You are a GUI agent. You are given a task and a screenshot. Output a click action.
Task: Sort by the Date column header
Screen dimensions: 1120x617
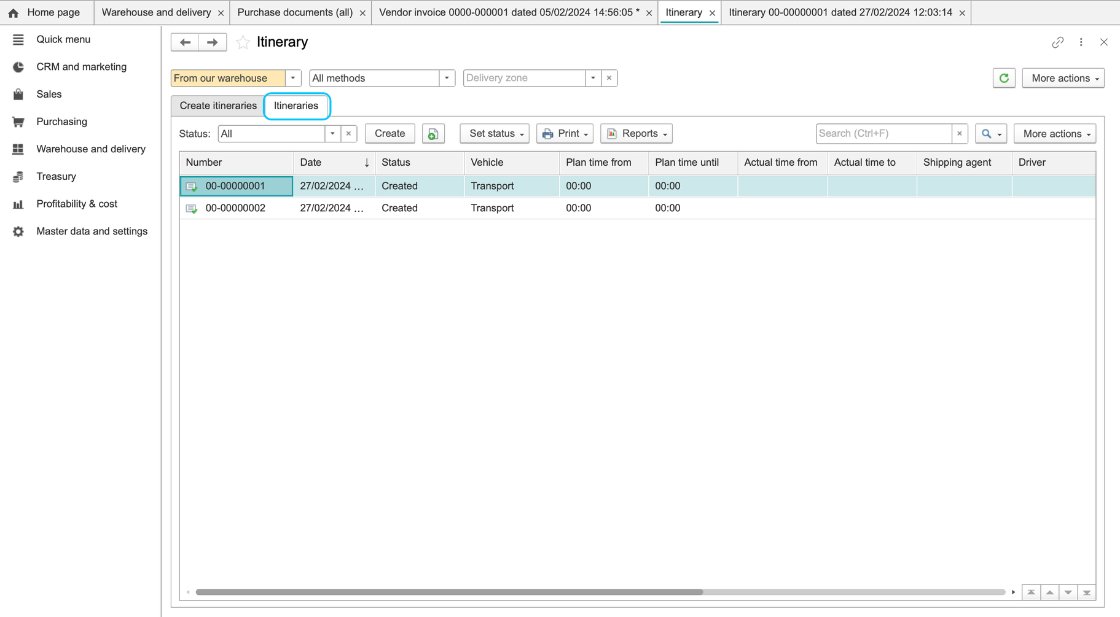pos(334,163)
